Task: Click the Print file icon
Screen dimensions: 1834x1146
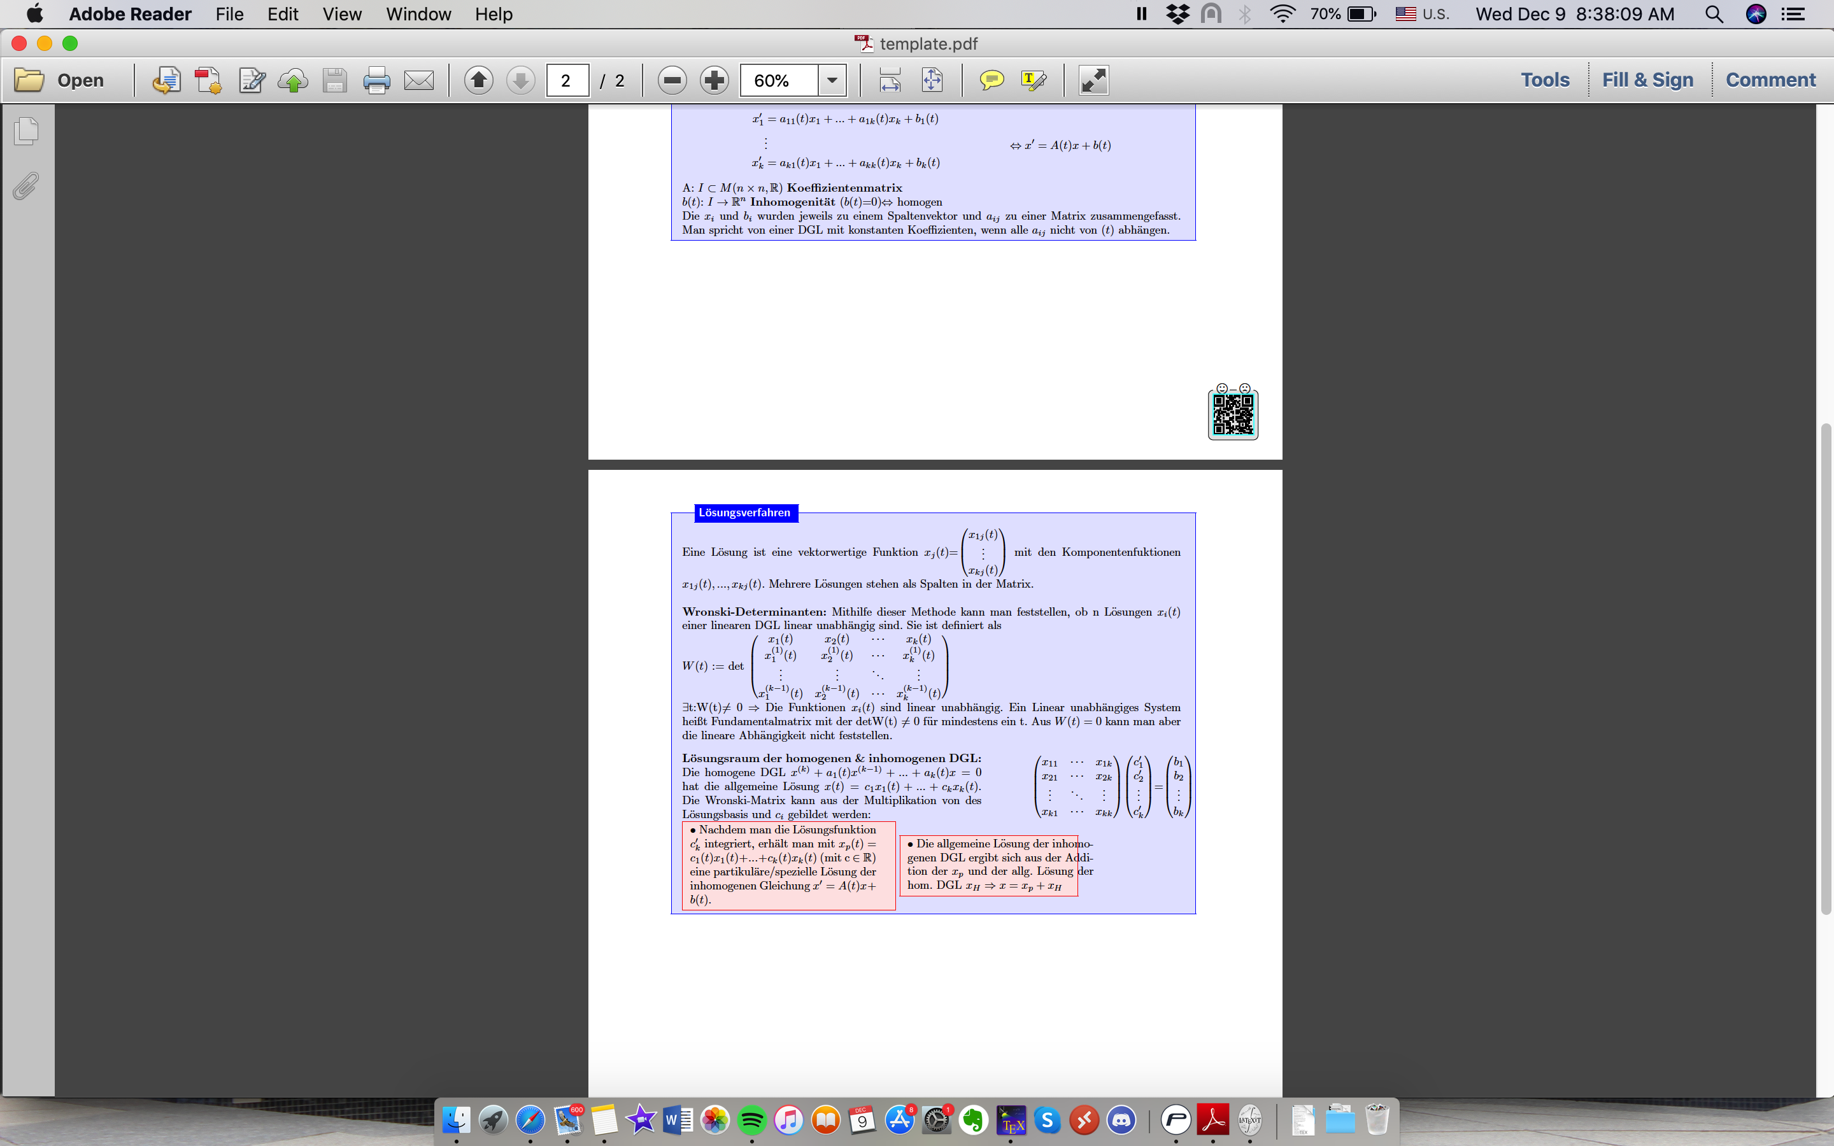Action: [x=376, y=80]
